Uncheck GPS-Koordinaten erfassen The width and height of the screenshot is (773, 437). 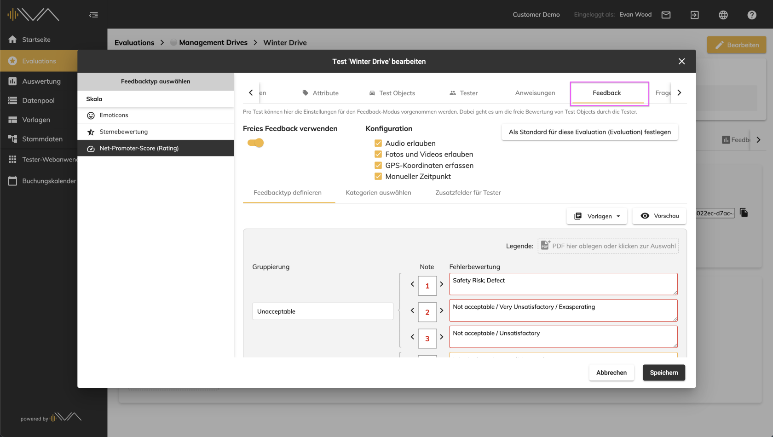[378, 166]
